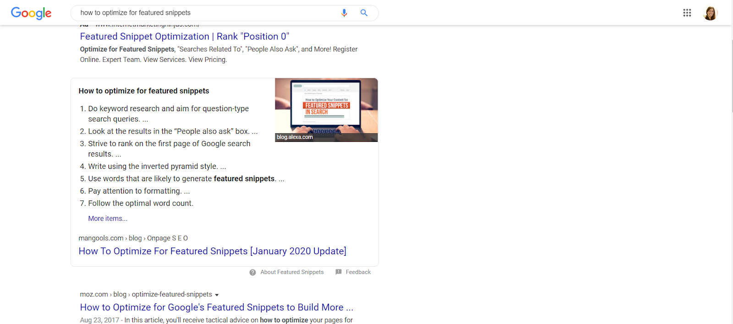
Task: Open the Google apps grid
Action: (x=687, y=13)
